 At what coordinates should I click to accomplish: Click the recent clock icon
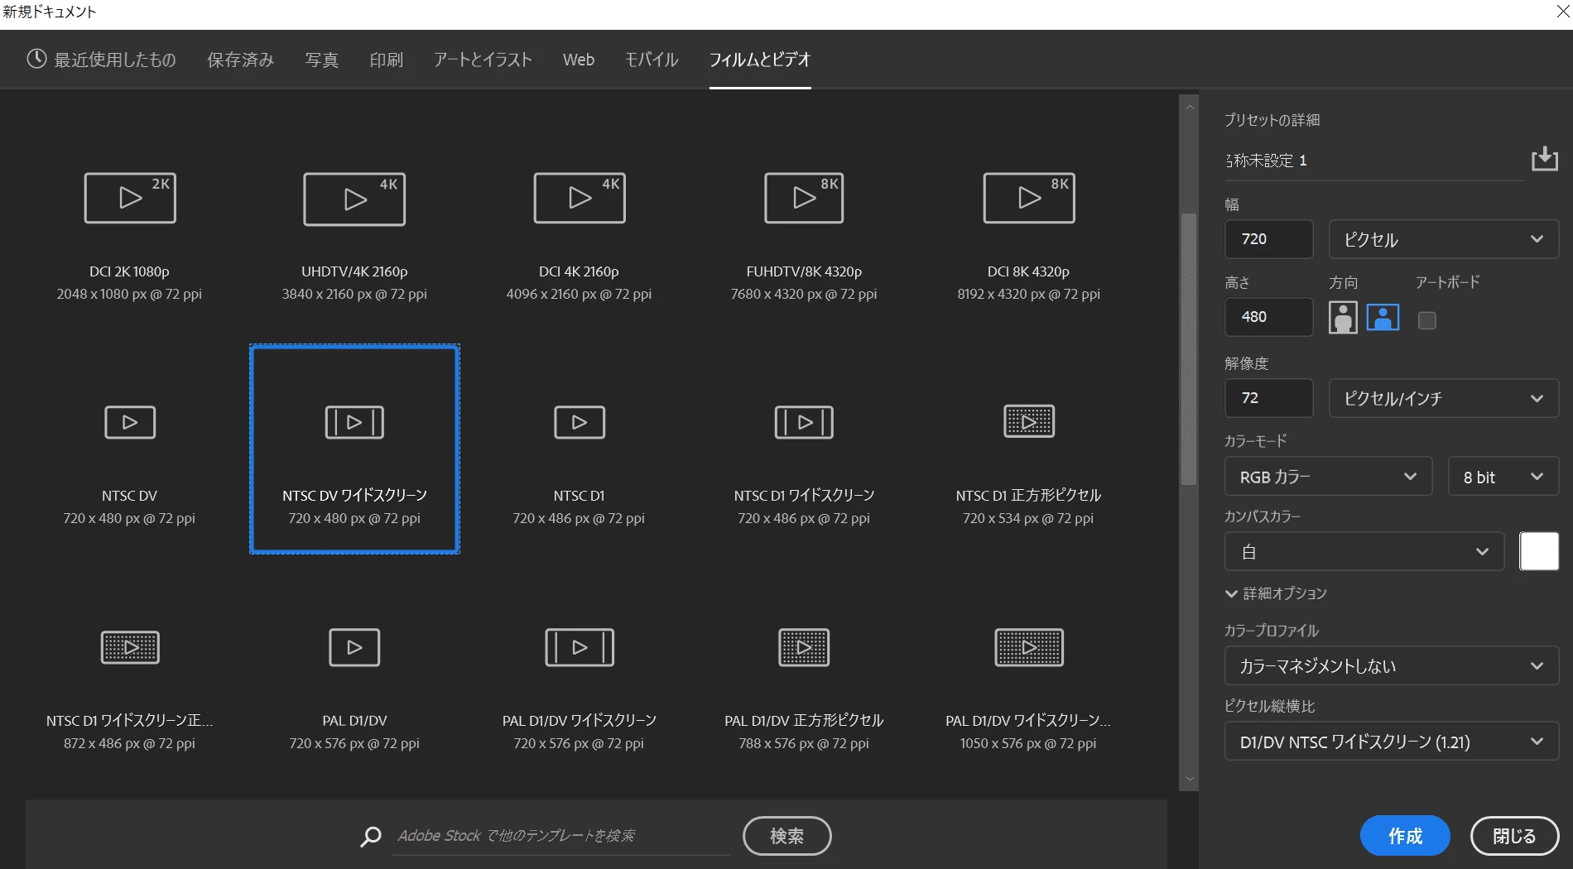click(x=36, y=59)
